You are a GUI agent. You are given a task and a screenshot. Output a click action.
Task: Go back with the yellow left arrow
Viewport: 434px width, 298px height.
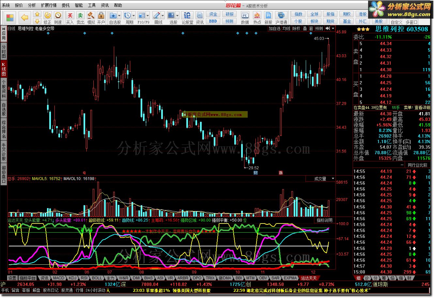24,17
